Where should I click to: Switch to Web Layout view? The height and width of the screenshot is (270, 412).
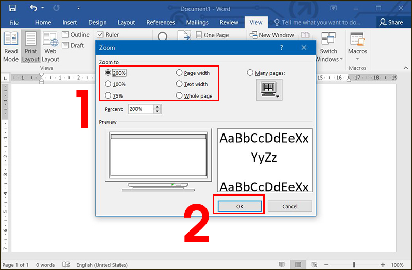tap(50, 47)
